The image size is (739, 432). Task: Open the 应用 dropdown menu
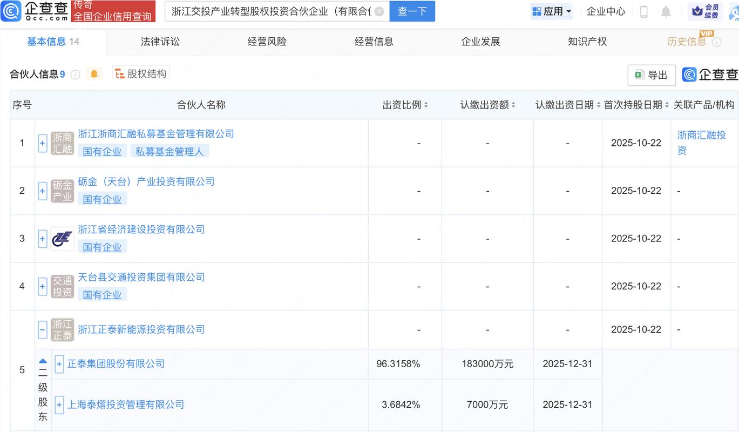click(x=551, y=11)
